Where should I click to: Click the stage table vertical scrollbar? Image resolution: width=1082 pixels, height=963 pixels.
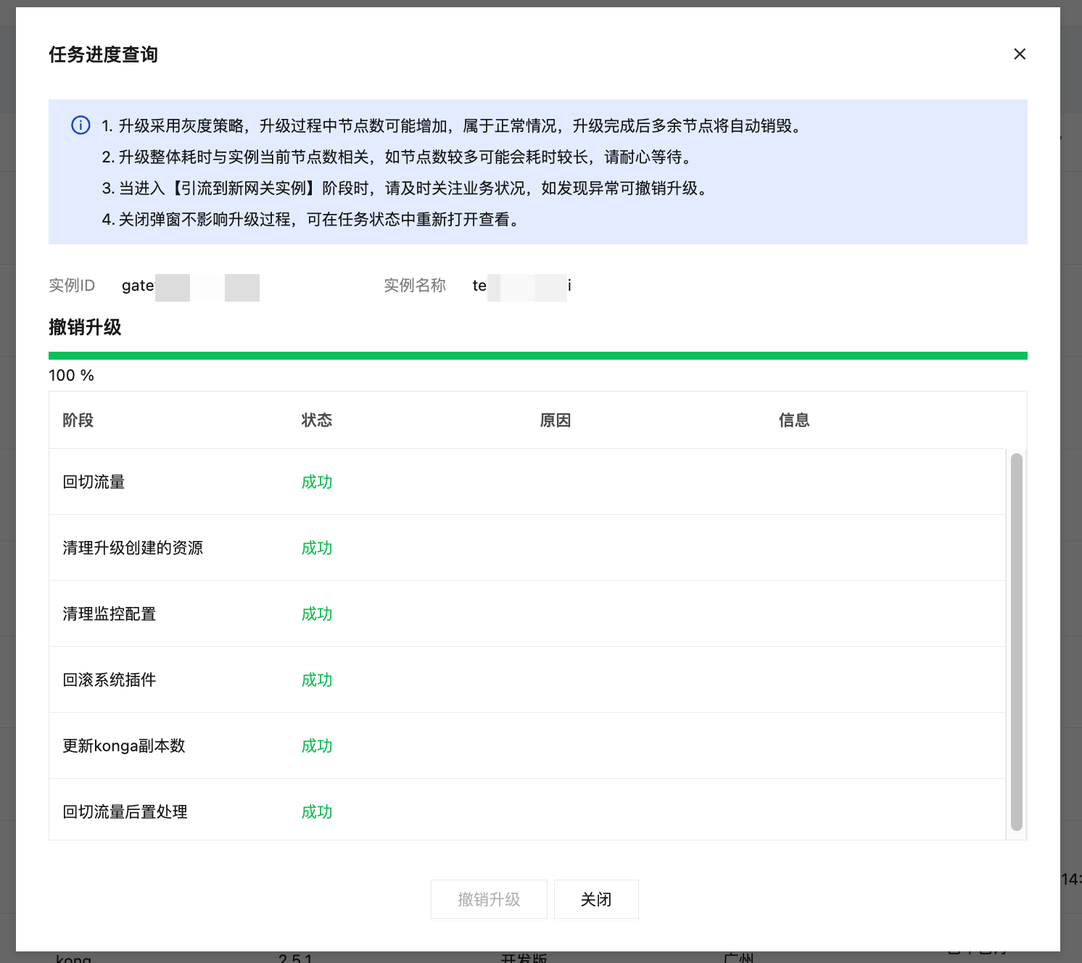tap(1017, 642)
